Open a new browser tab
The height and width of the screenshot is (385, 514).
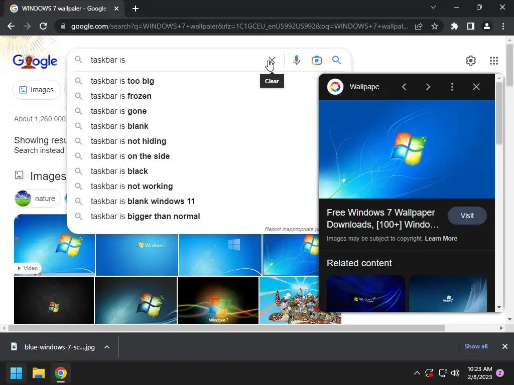136,9
